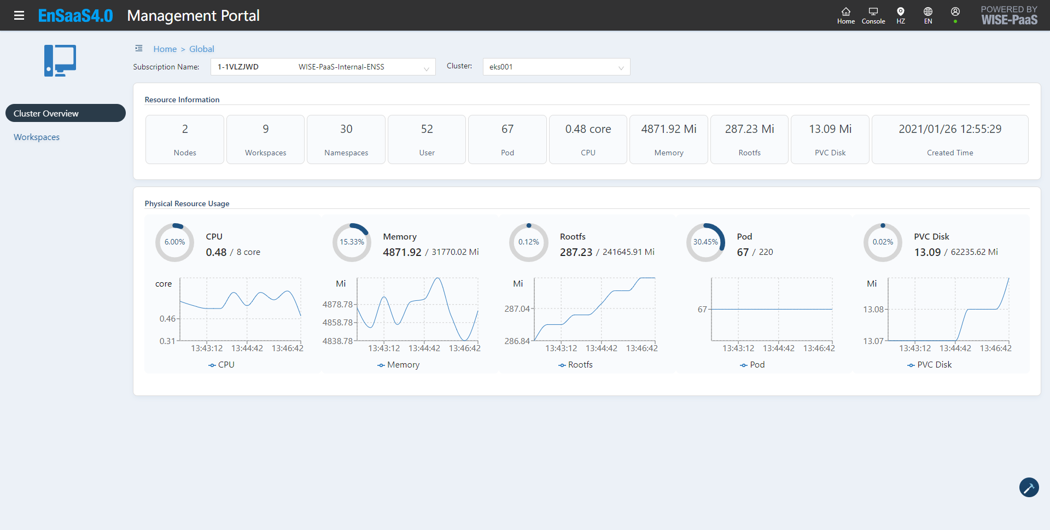Click the 0.48 / 8 core value
The width and height of the screenshot is (1050, 530).
(233, 252)
